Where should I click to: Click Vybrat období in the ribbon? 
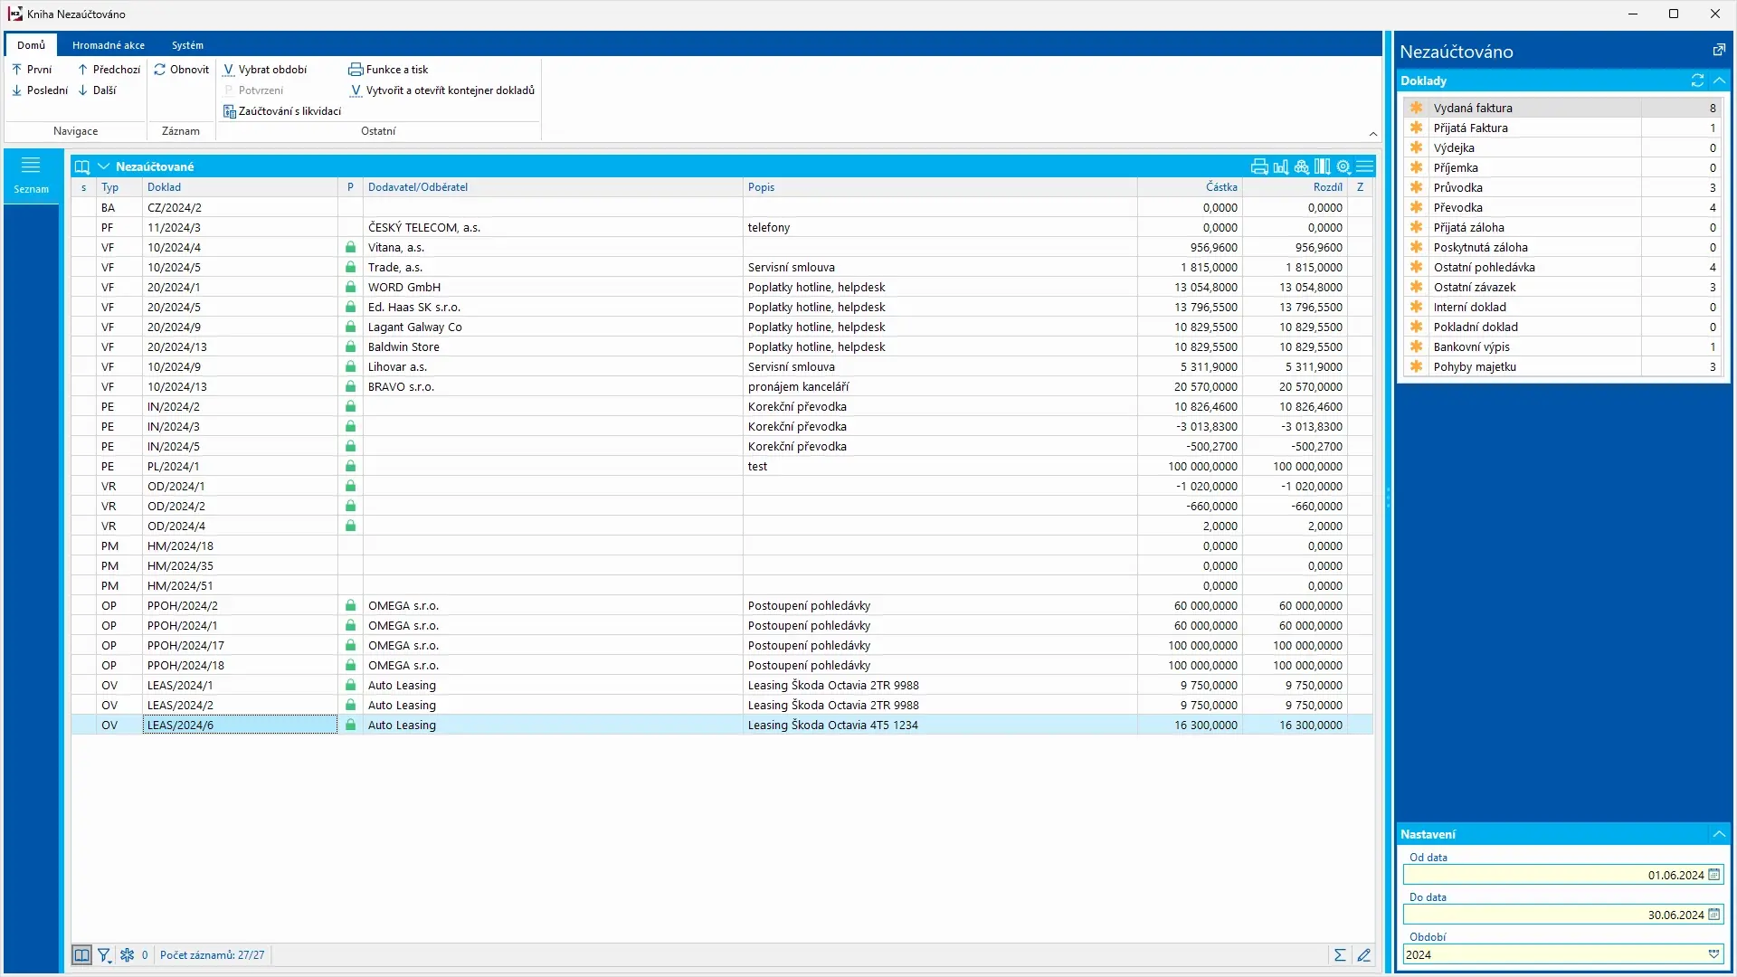265,70
